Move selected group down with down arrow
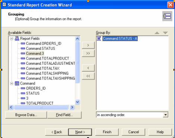This screenshot has height=138, width=175. pos(165,33)
